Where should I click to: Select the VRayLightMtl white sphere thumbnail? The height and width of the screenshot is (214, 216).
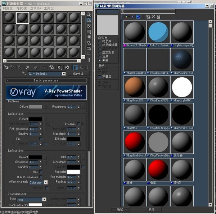[x=182, y=87]
